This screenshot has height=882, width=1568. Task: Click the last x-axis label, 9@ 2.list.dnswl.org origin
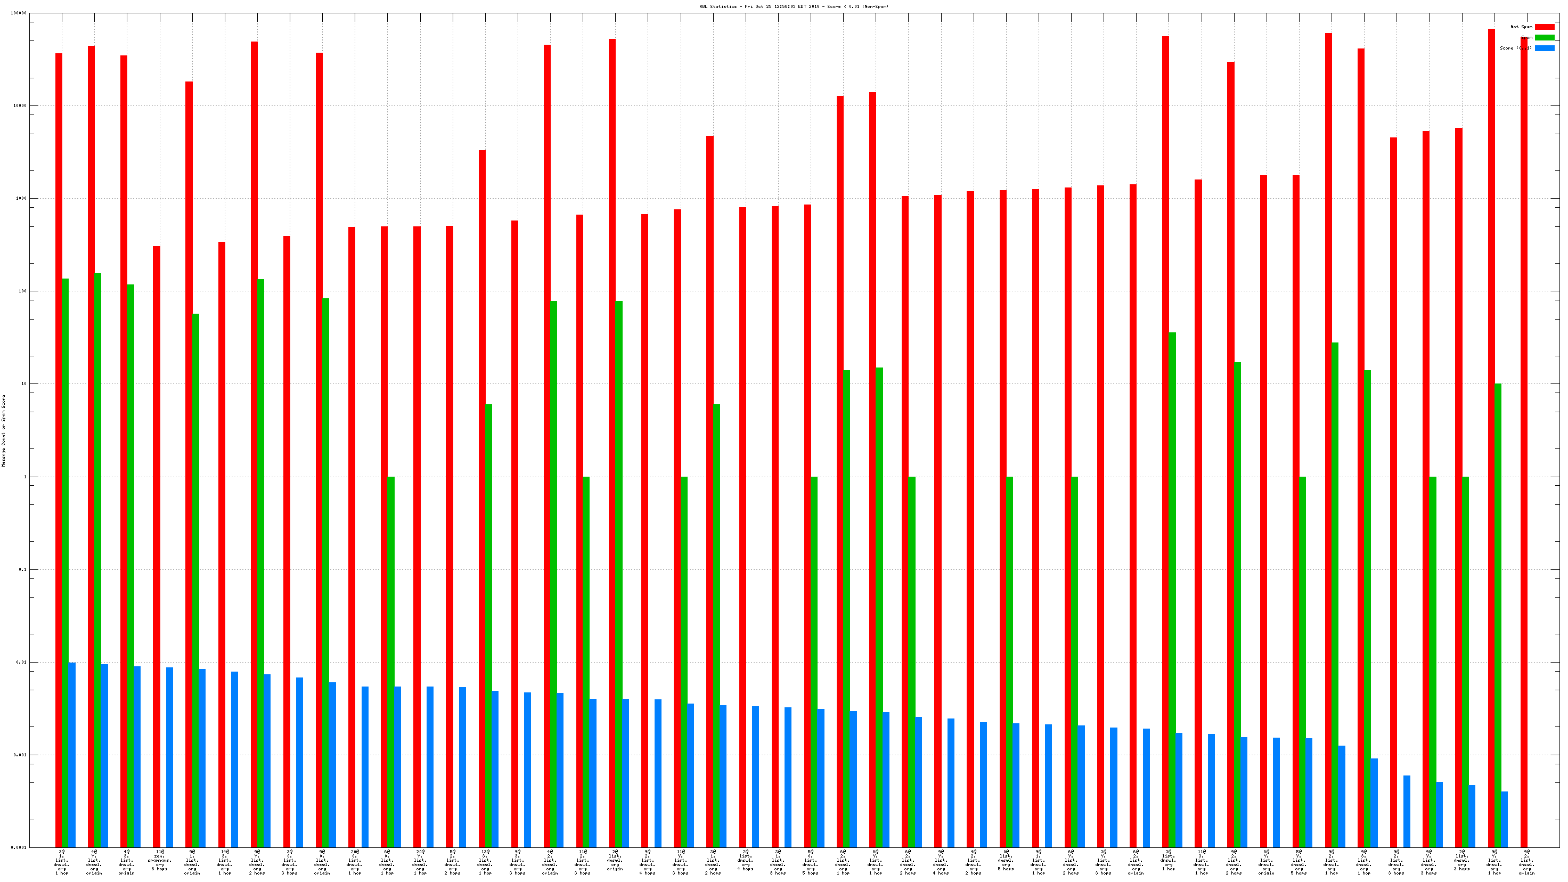[1526, 862]
